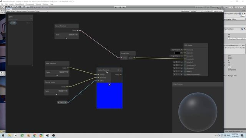Click the Occlusion(1) input port
The image size is (246, 138).
pos(185,68)
